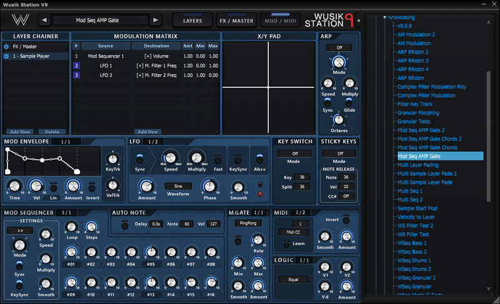Toggle the LFO Fast switch
Viewport: 500px width, 304px height.
pyautogui.click(x=218, y=159)
